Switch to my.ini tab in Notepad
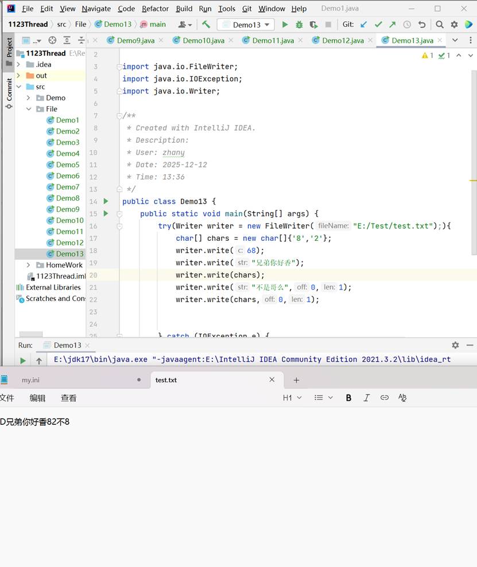Screen dimensions: 477x567 (x=75, y=380)
